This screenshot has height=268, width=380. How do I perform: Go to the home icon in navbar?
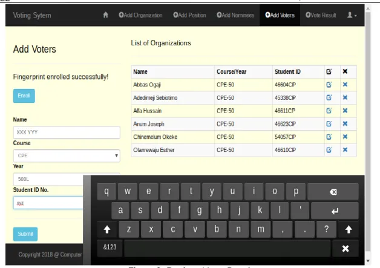pos(105,15)
